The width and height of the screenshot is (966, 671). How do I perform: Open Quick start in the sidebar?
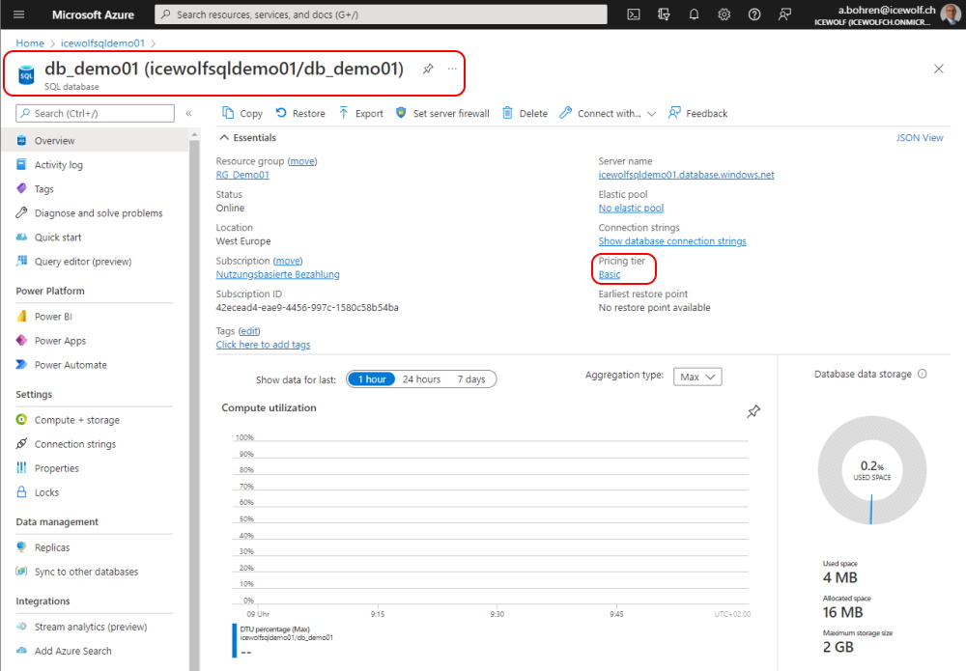pyautogui.click(x=95, y=237)
